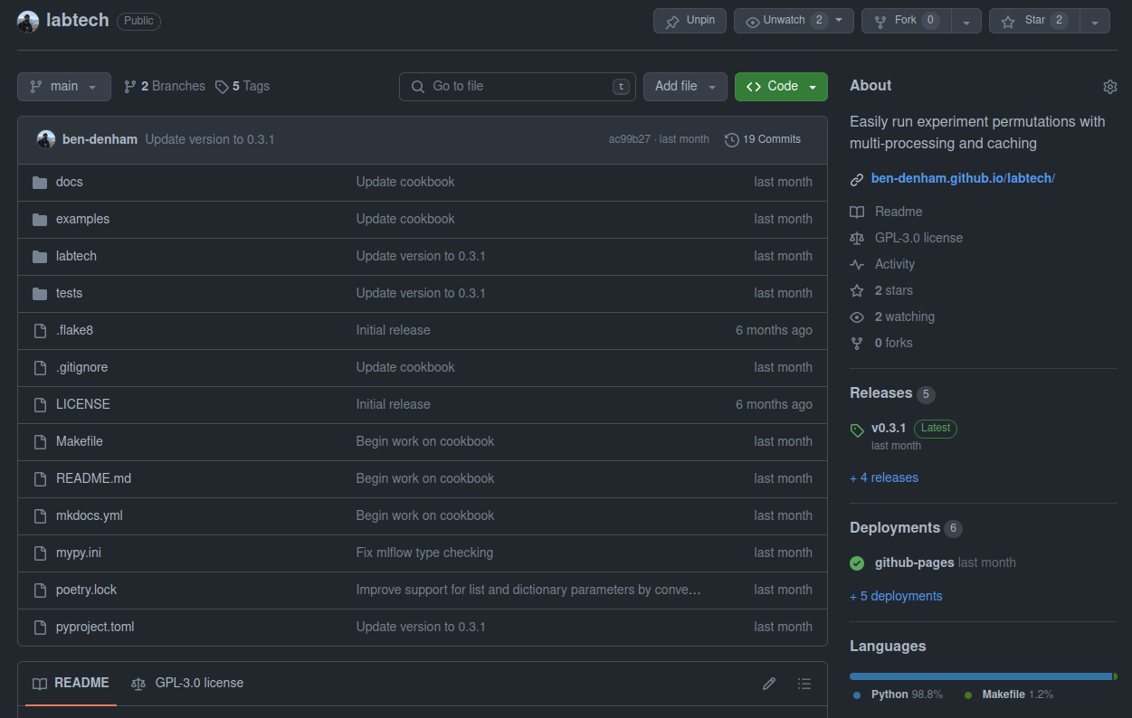Open the 'Fix mlflow type checking' commit message
1132x718 pixels.
coord(424,553)
